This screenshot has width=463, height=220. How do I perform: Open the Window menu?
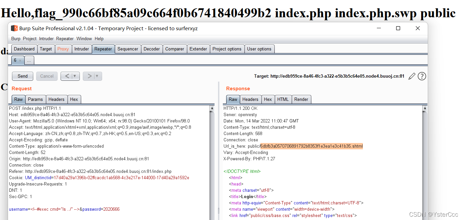click(x=84, y=38)
